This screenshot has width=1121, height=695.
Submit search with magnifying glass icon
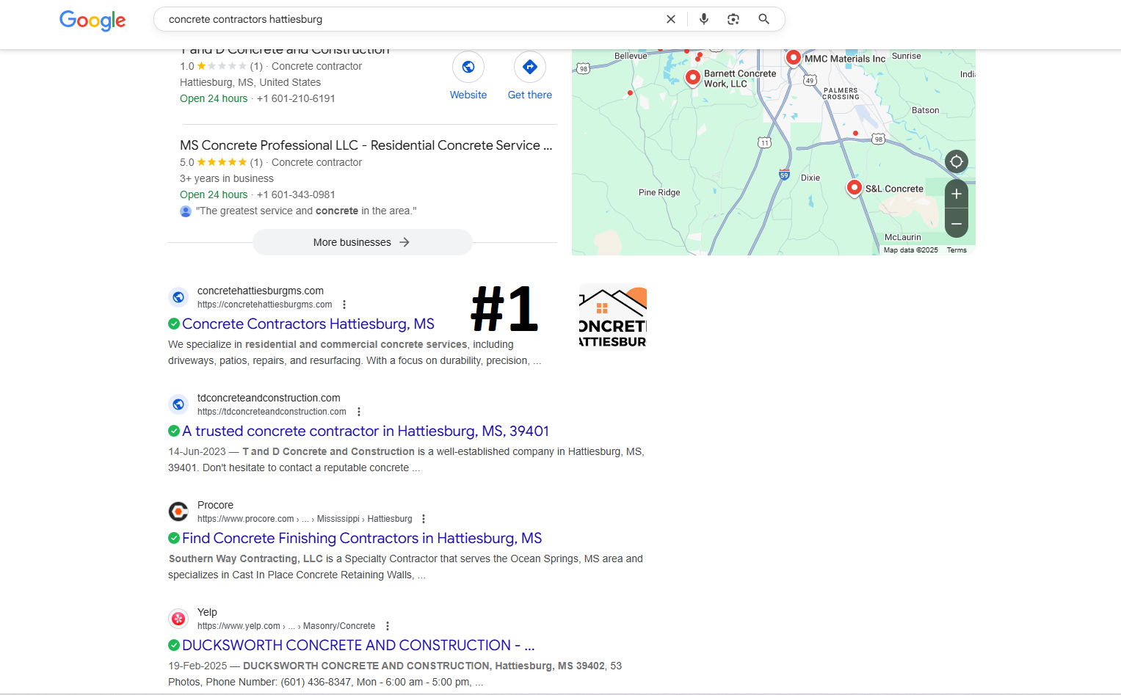point(764,19)
